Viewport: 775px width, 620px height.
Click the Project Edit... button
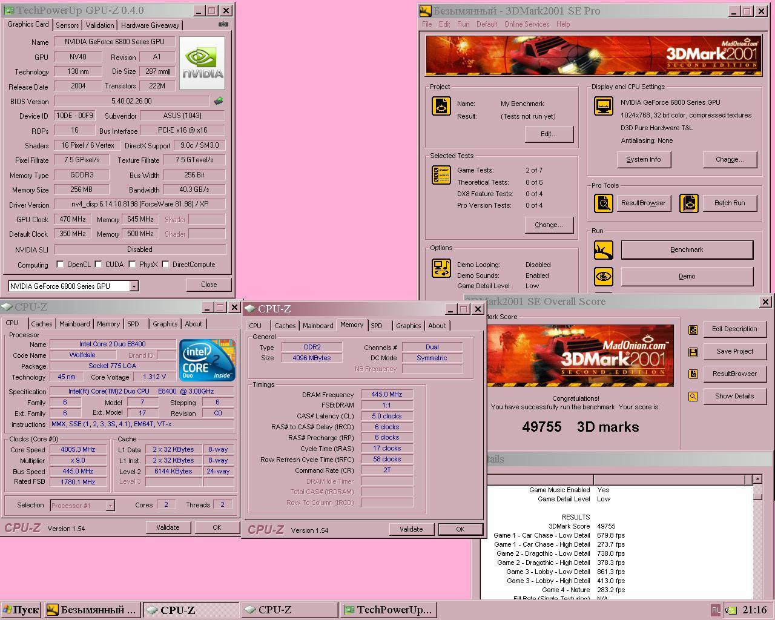(549, 134)
